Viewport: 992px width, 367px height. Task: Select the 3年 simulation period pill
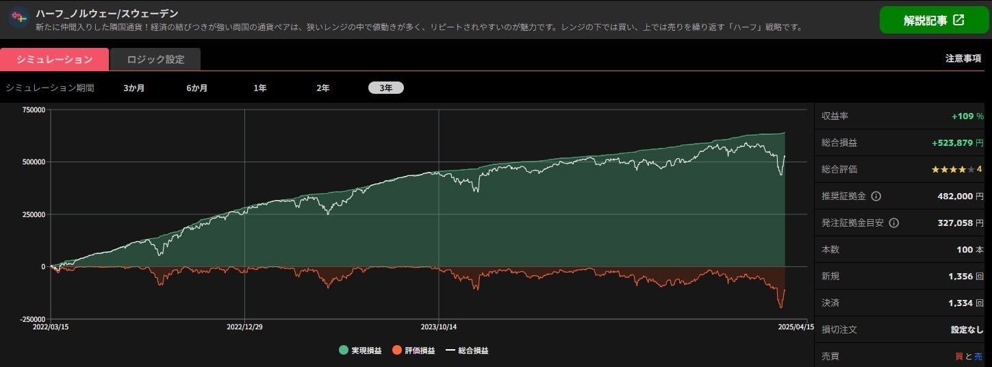click(x=386, y=88)
